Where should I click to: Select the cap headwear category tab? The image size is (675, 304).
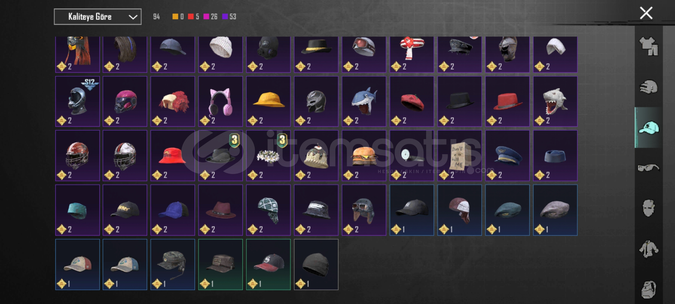(x=649, y=128)
